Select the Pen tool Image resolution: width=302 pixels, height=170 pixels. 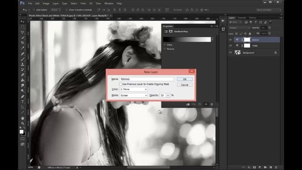point(23,96)
